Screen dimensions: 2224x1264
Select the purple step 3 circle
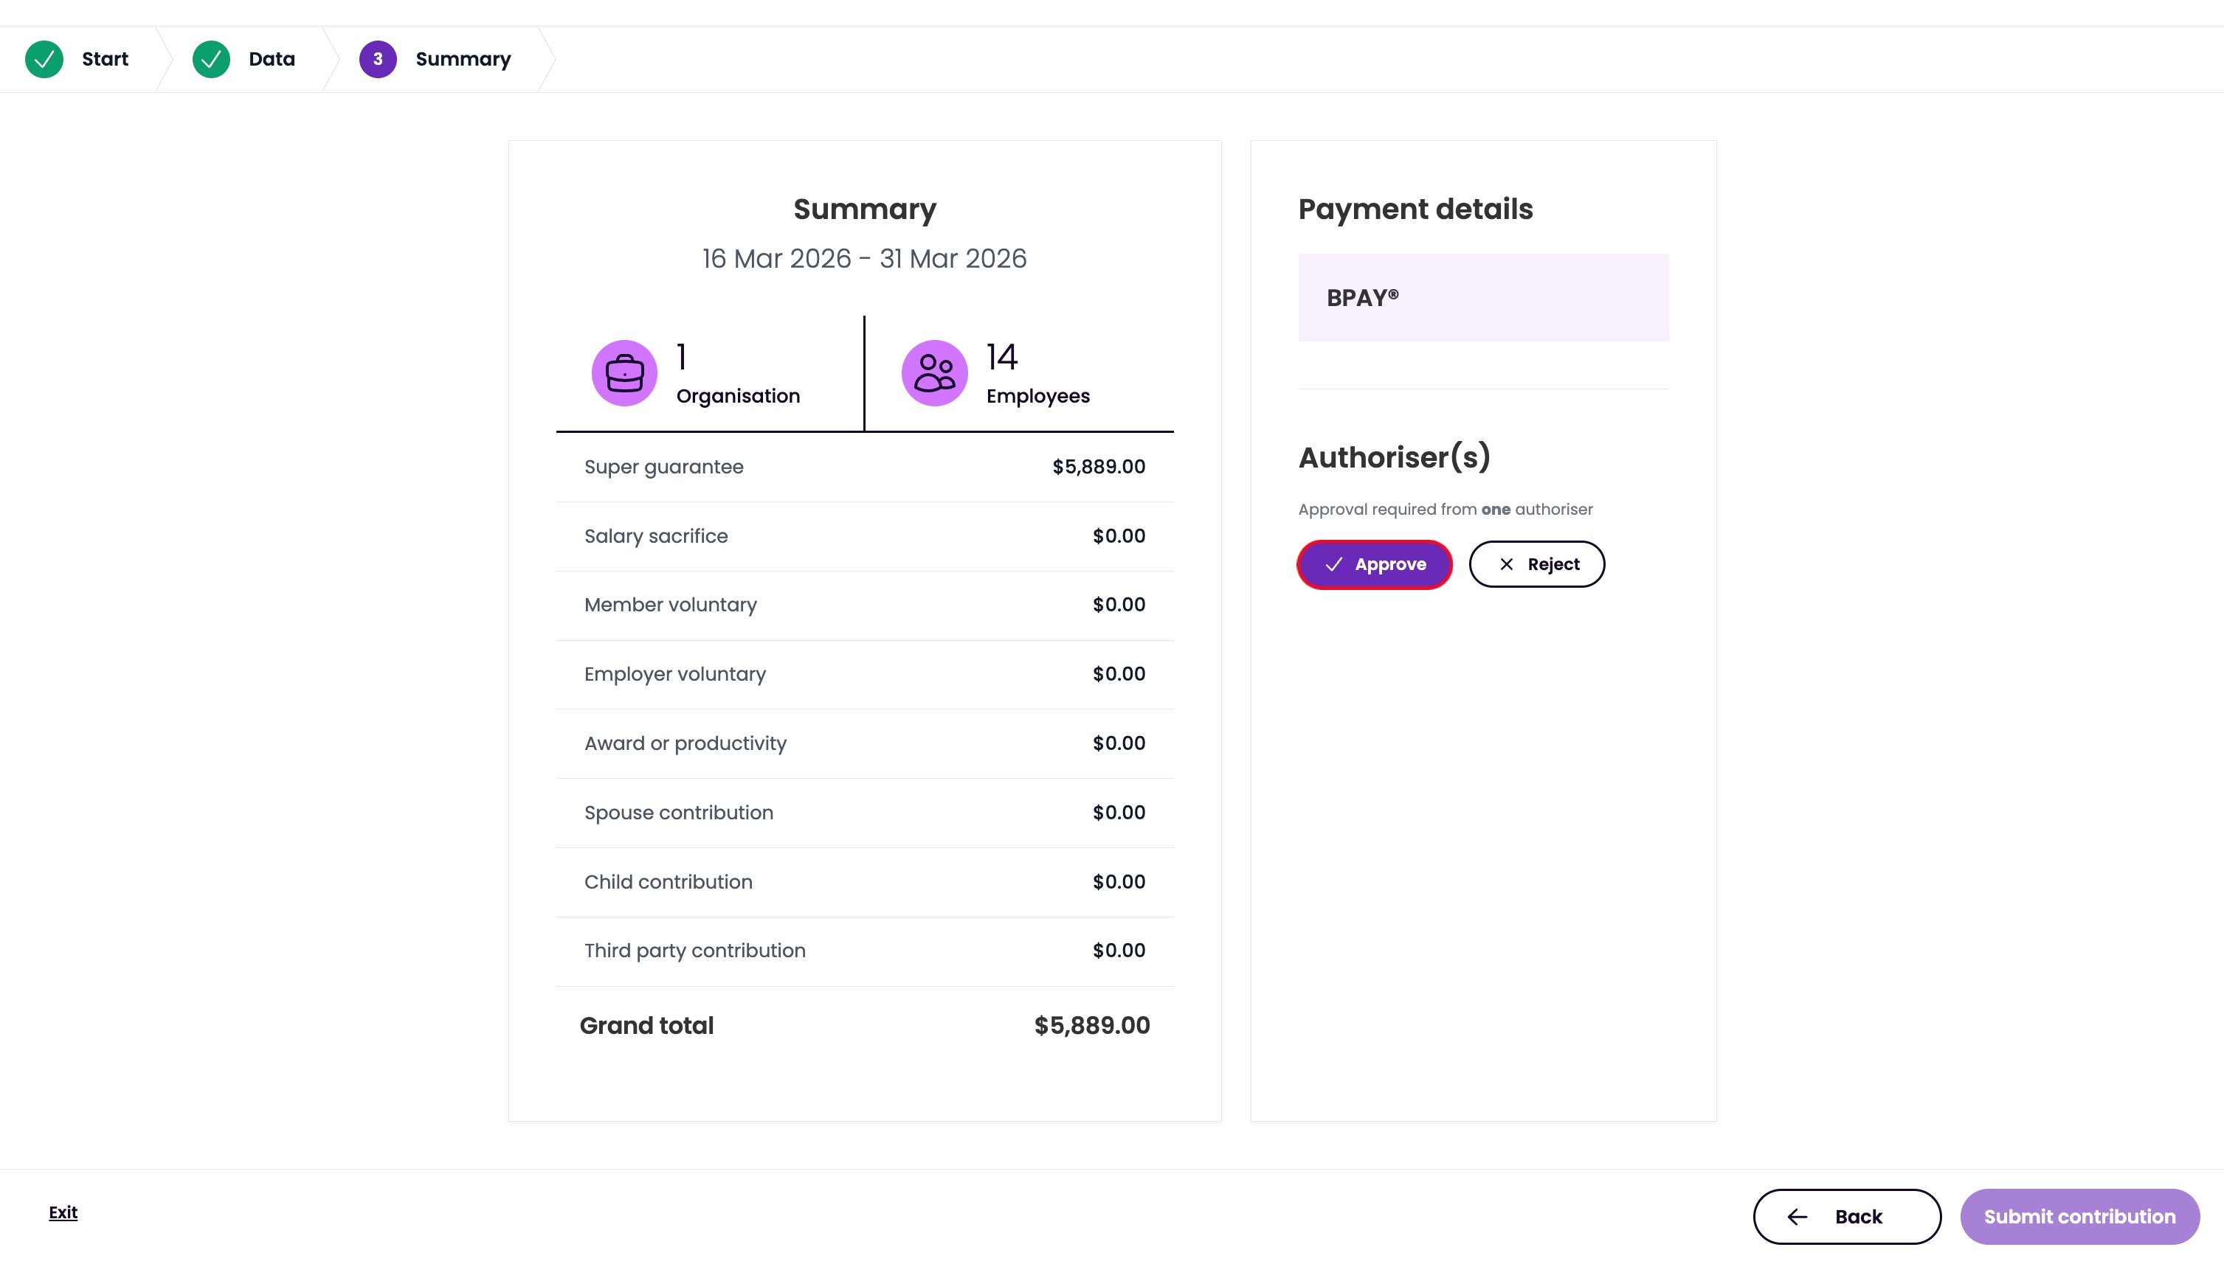pyautogui.click(x=378, y=59)
